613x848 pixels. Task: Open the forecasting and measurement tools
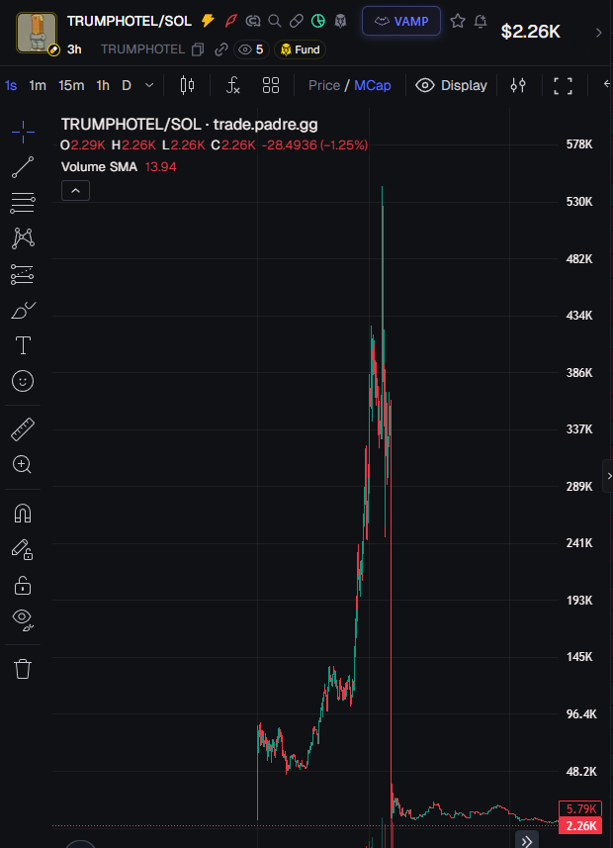click(x=23, y=274)
